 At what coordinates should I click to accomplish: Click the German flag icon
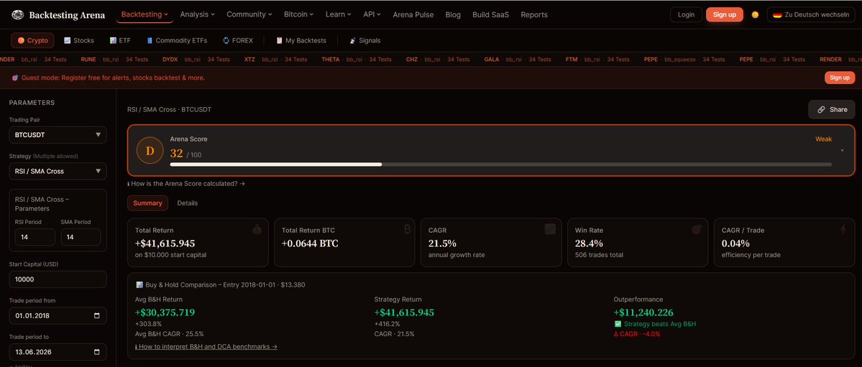click(777, 15)
